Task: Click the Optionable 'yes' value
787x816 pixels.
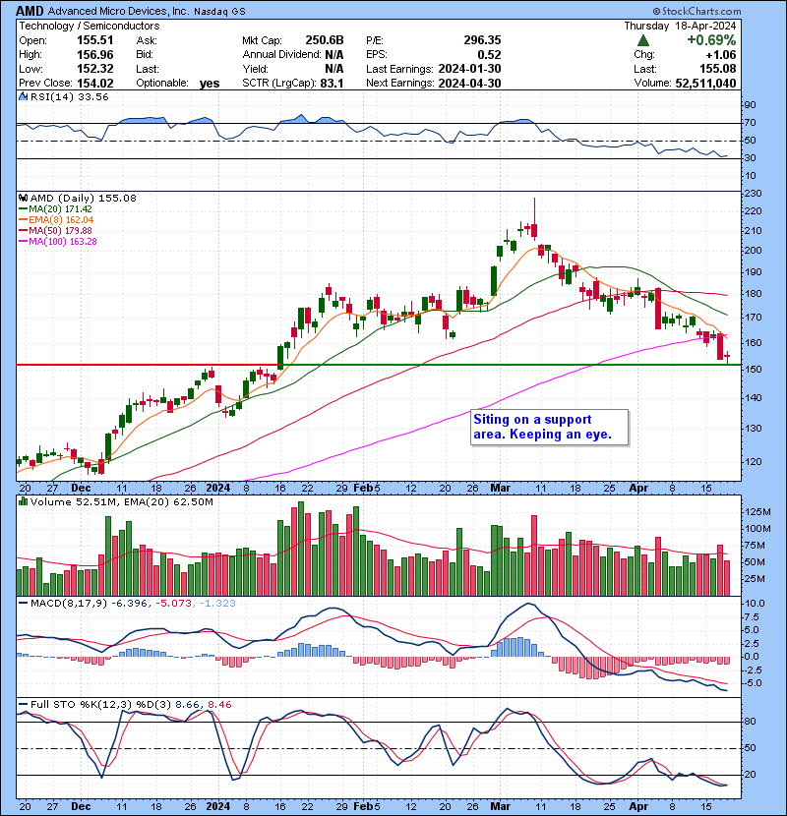Action: point(210,84)
